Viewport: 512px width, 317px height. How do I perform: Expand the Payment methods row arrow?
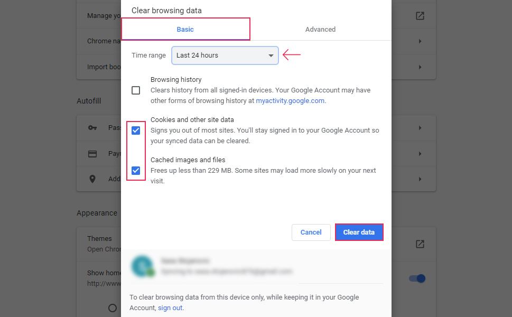coord(420,154)
